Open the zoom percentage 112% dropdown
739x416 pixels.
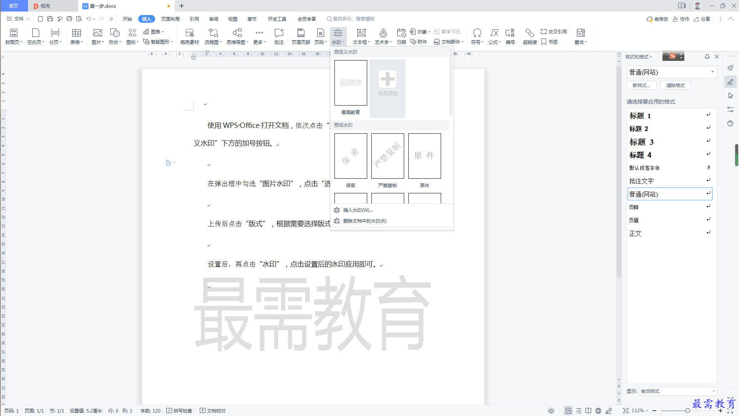pyautogui.click(x=640, y=411)
